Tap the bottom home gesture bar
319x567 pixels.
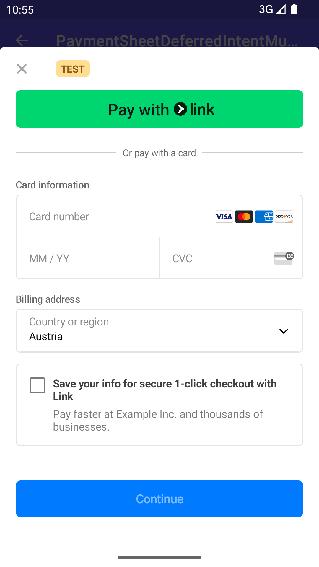point(159,558)
